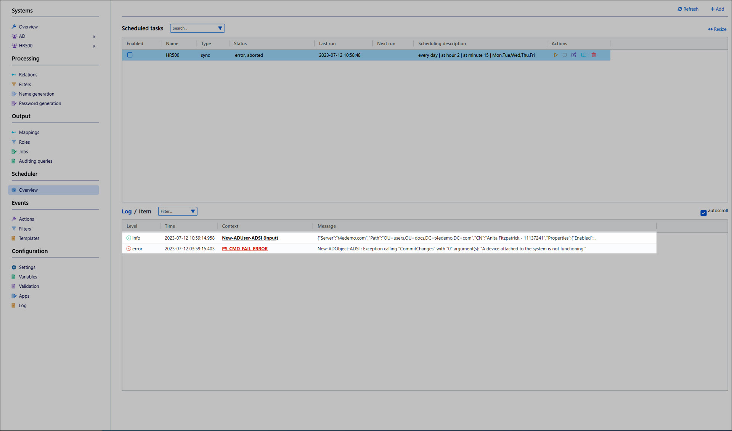Sort tasks by Last run column
This screenshot has width=732, height=431.
pyautogui.click(x=327, y=44)
